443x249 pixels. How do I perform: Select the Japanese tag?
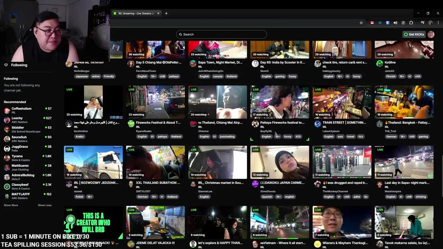[x=82, y=76]
